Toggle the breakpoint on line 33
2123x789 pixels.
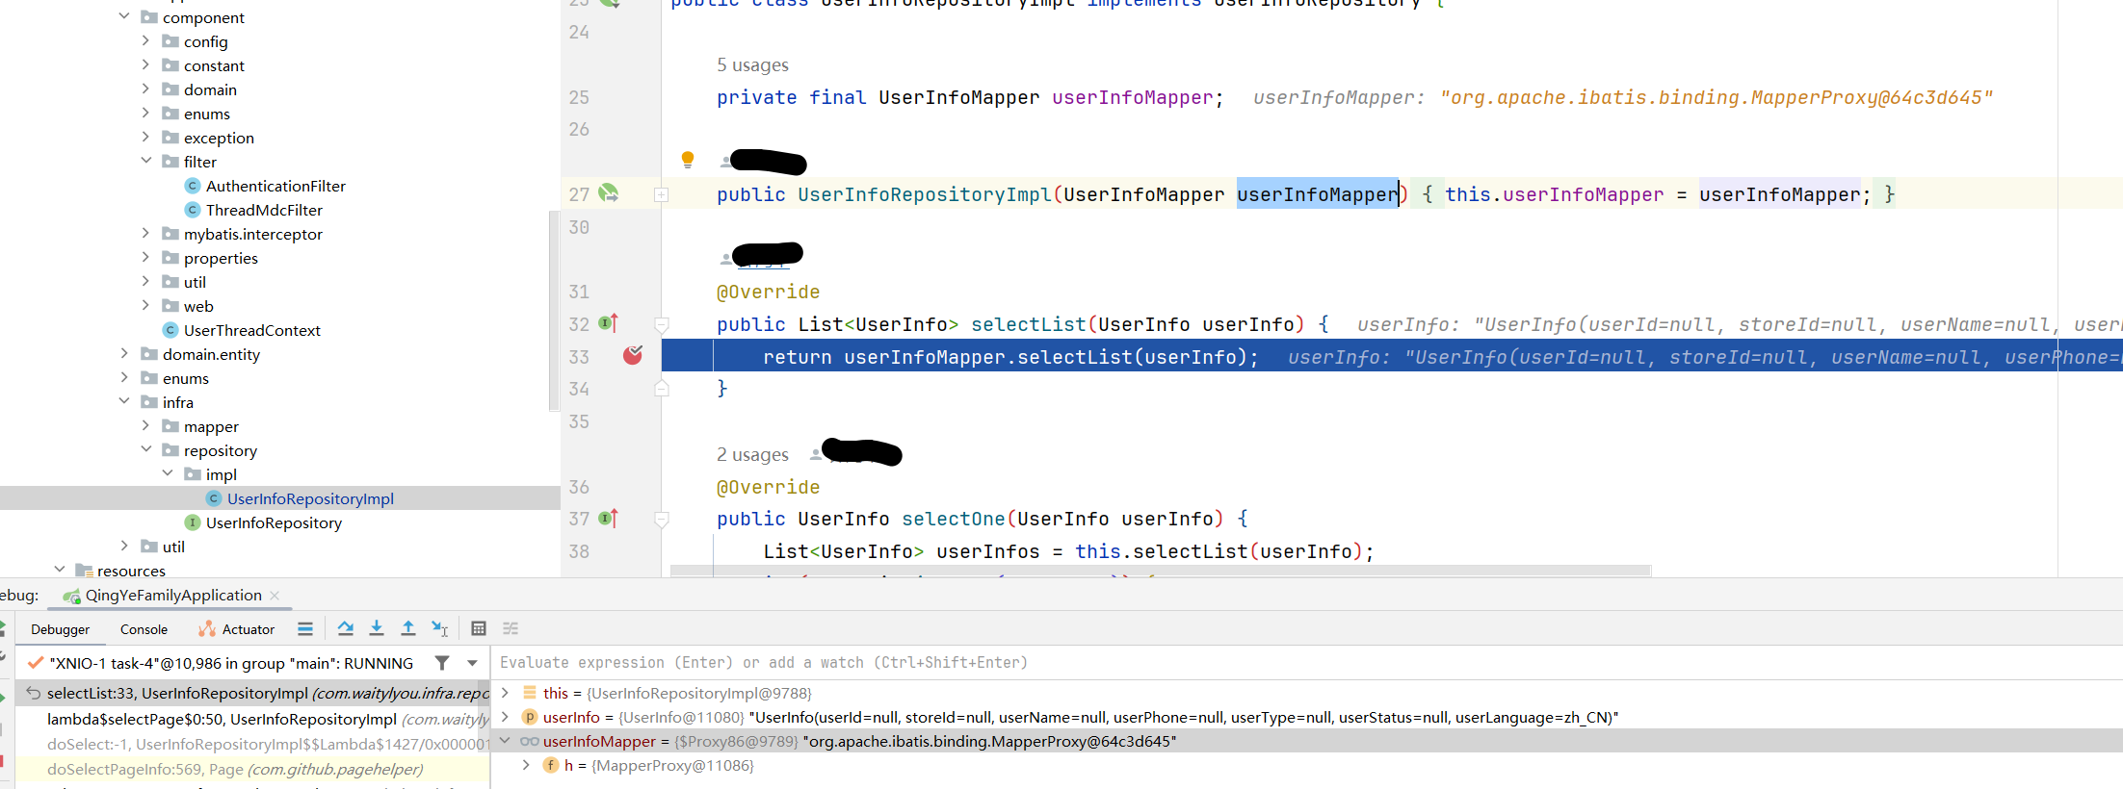pyautogui.click(x=633, y=356)
